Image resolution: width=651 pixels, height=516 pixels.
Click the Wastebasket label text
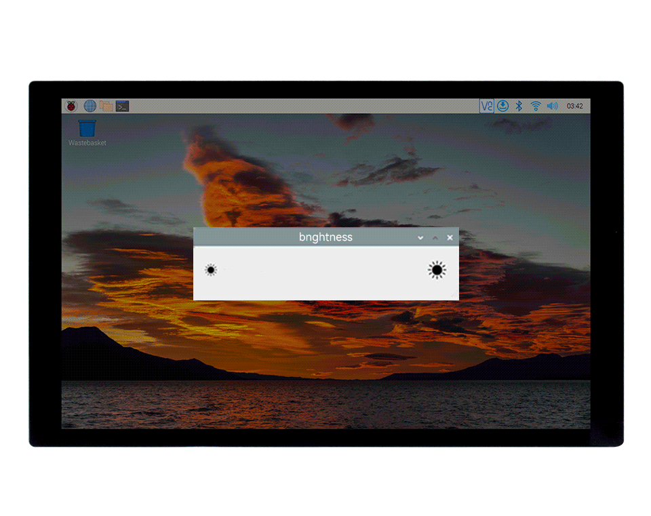click(87, 143)
